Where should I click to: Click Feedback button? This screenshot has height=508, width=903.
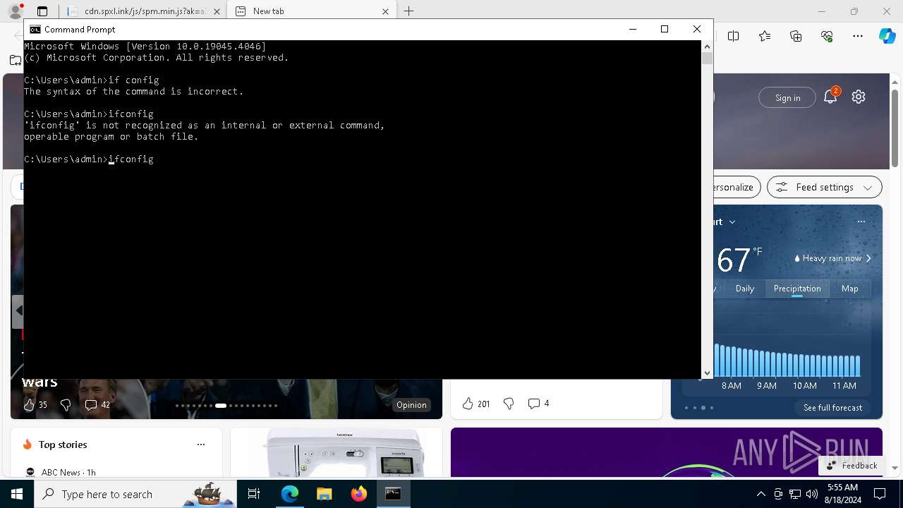click(x=852, y=465)
